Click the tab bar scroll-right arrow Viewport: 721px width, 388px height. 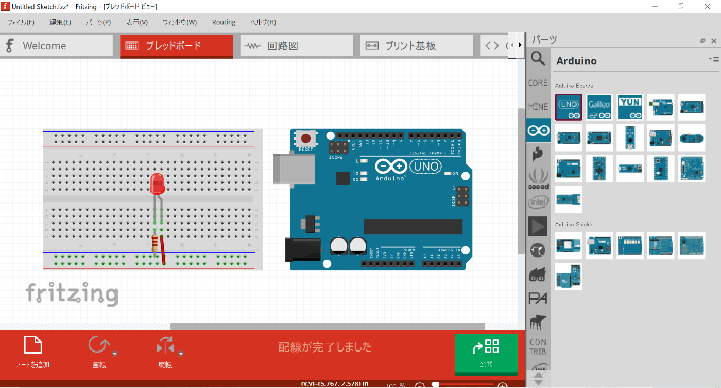point(520,45)
